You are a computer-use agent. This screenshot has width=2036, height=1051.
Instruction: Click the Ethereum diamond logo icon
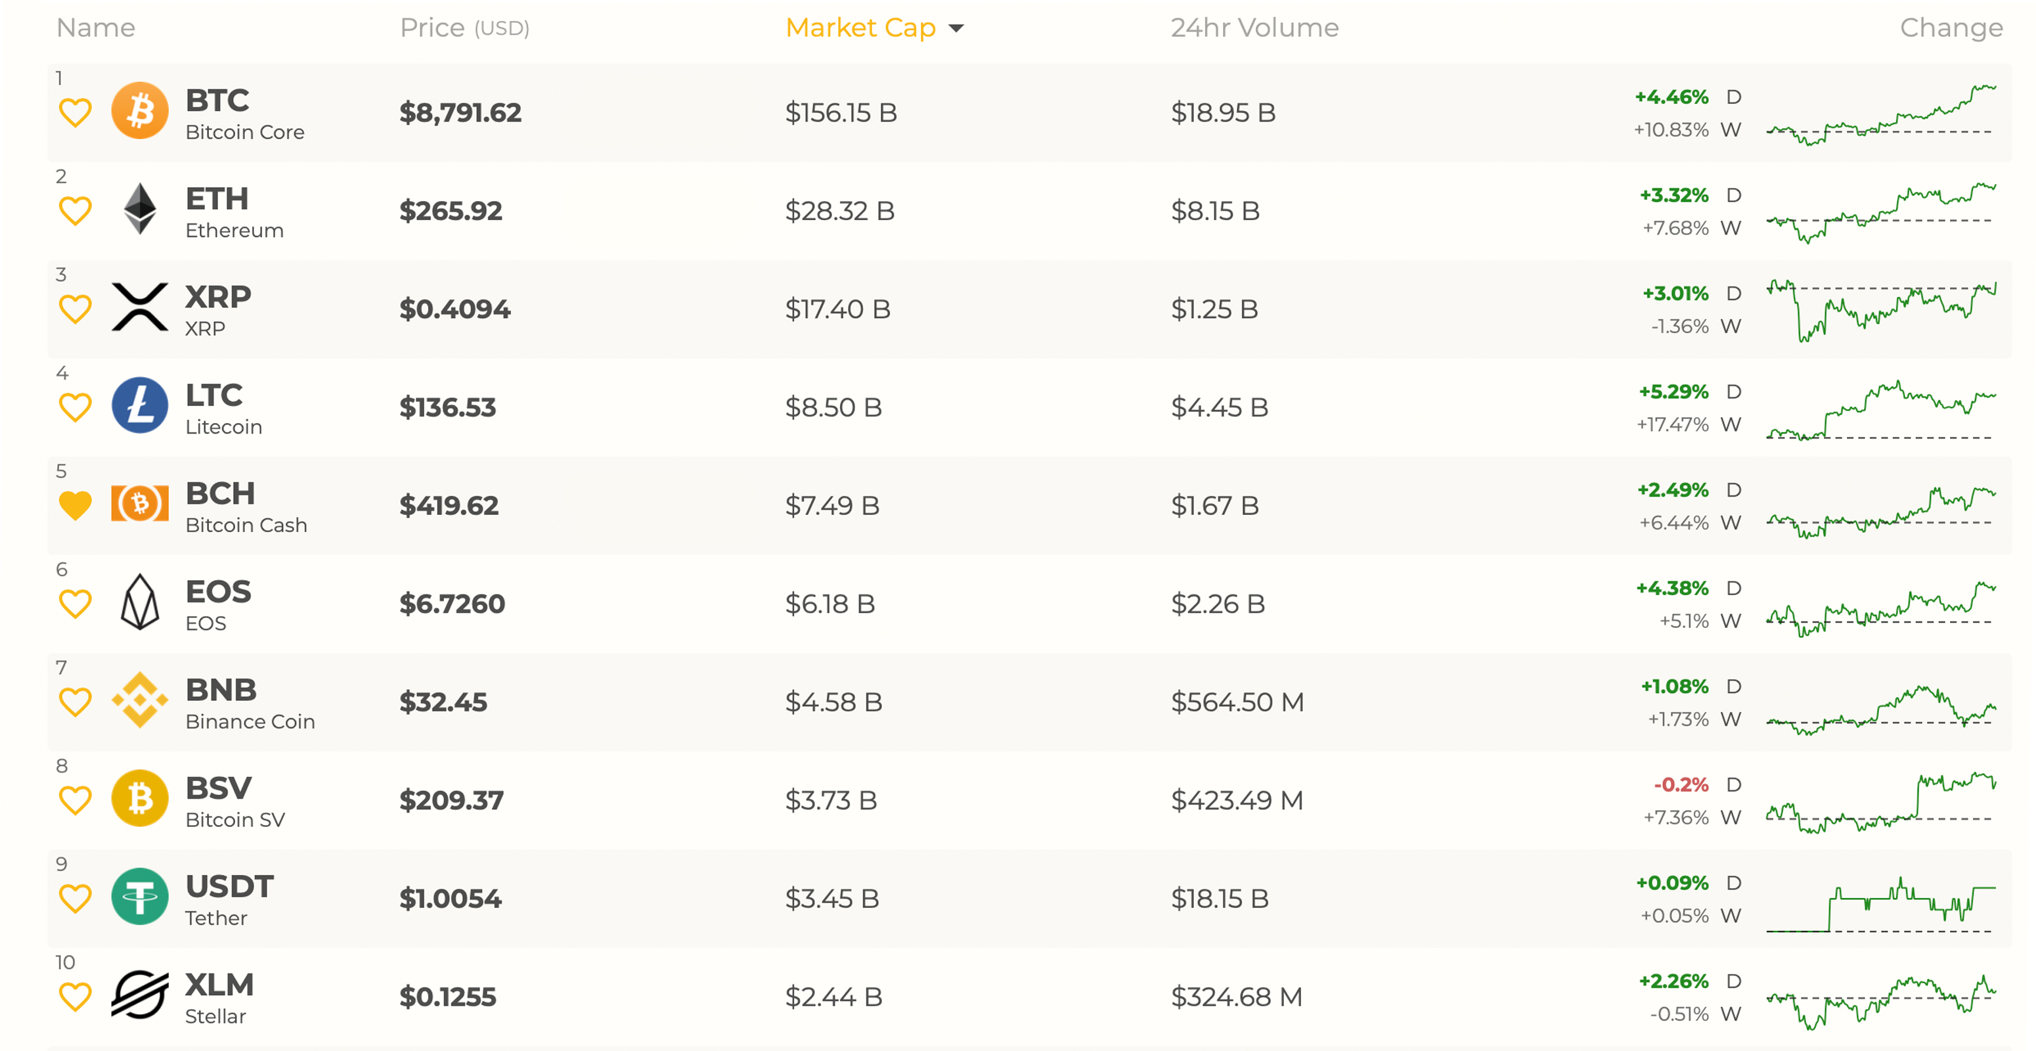140,210
